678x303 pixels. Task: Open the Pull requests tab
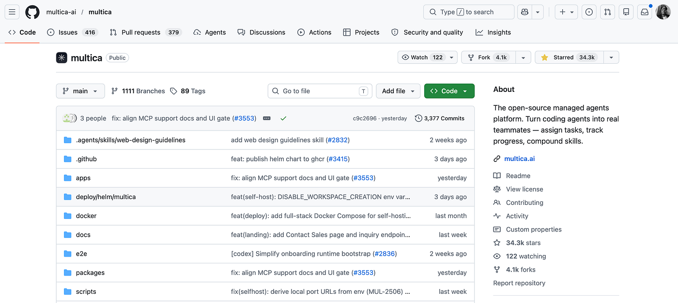[x=145, y=32]
